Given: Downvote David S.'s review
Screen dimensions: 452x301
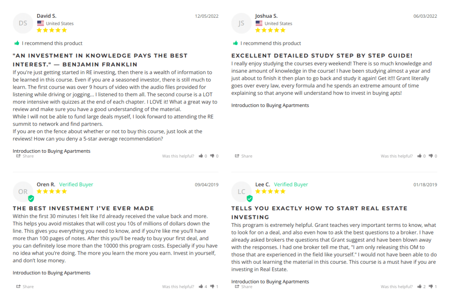Looking at the screenshot, I should (212, 156).
